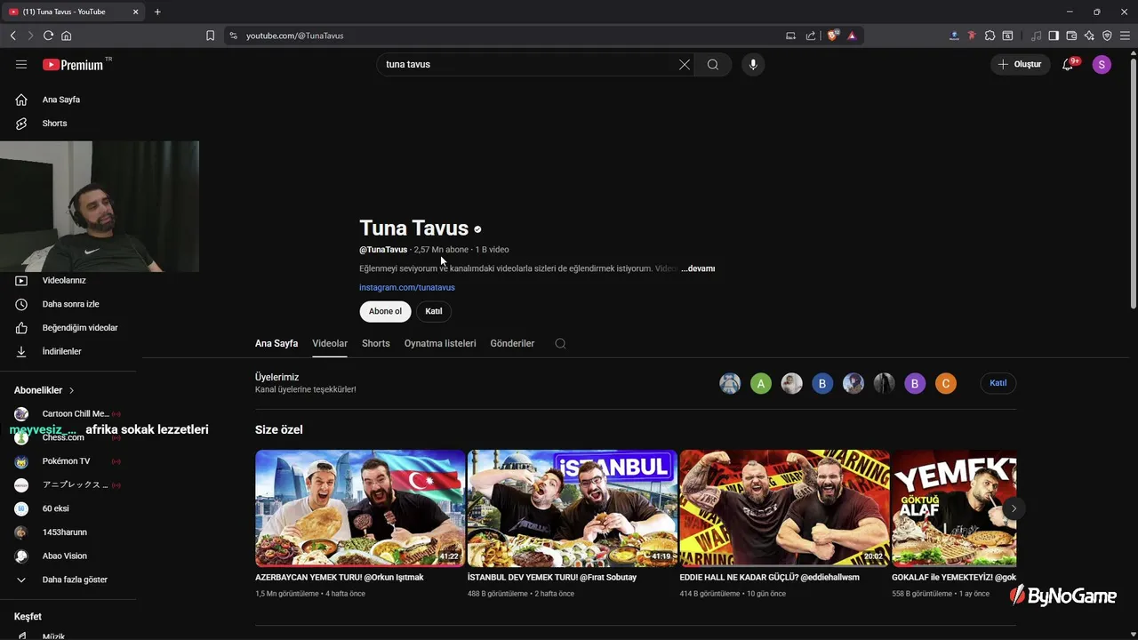Click the Oluştur create button

[1021, 64]
